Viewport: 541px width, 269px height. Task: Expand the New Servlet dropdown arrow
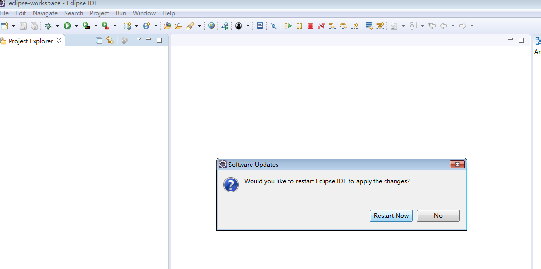click(x=156, y=26)
